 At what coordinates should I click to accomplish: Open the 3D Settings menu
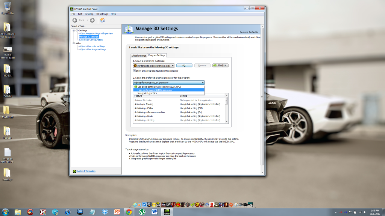pos(102,14)
